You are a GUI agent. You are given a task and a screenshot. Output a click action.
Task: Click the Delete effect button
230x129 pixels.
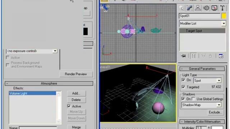pos(76,100)
